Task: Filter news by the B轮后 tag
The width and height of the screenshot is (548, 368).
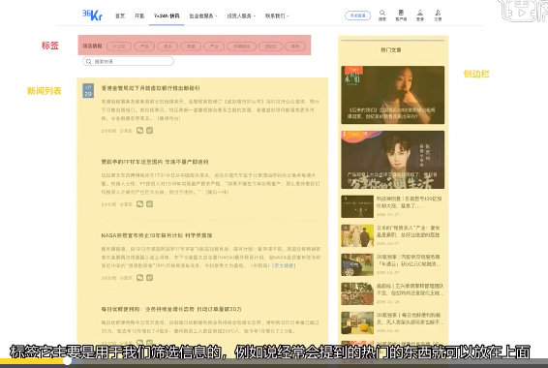Action: pyautogui.click(x=270, y=46)
